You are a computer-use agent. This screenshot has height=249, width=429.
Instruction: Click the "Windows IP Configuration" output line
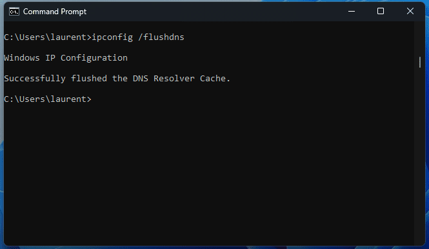coord(66,58)
